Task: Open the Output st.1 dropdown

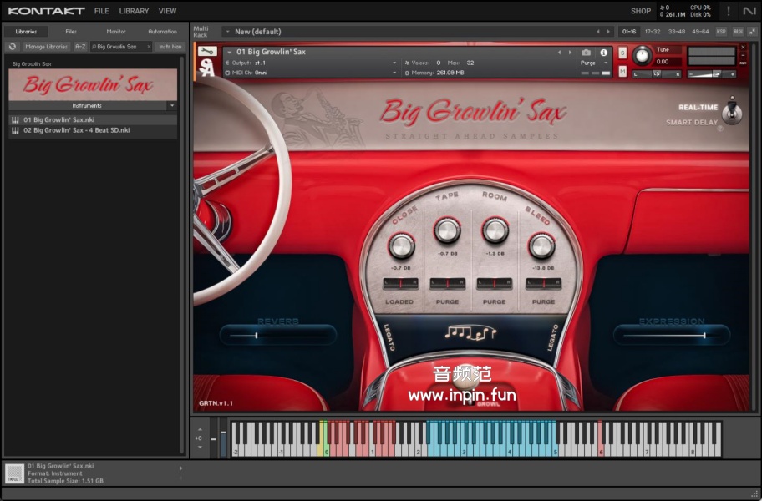Action: click(394, 63)
